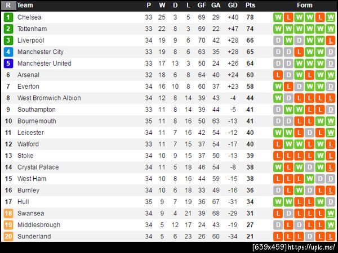Sort the table by the GD column header
The height and width of the screenshot is (253, 338).
tap(233, 5)
